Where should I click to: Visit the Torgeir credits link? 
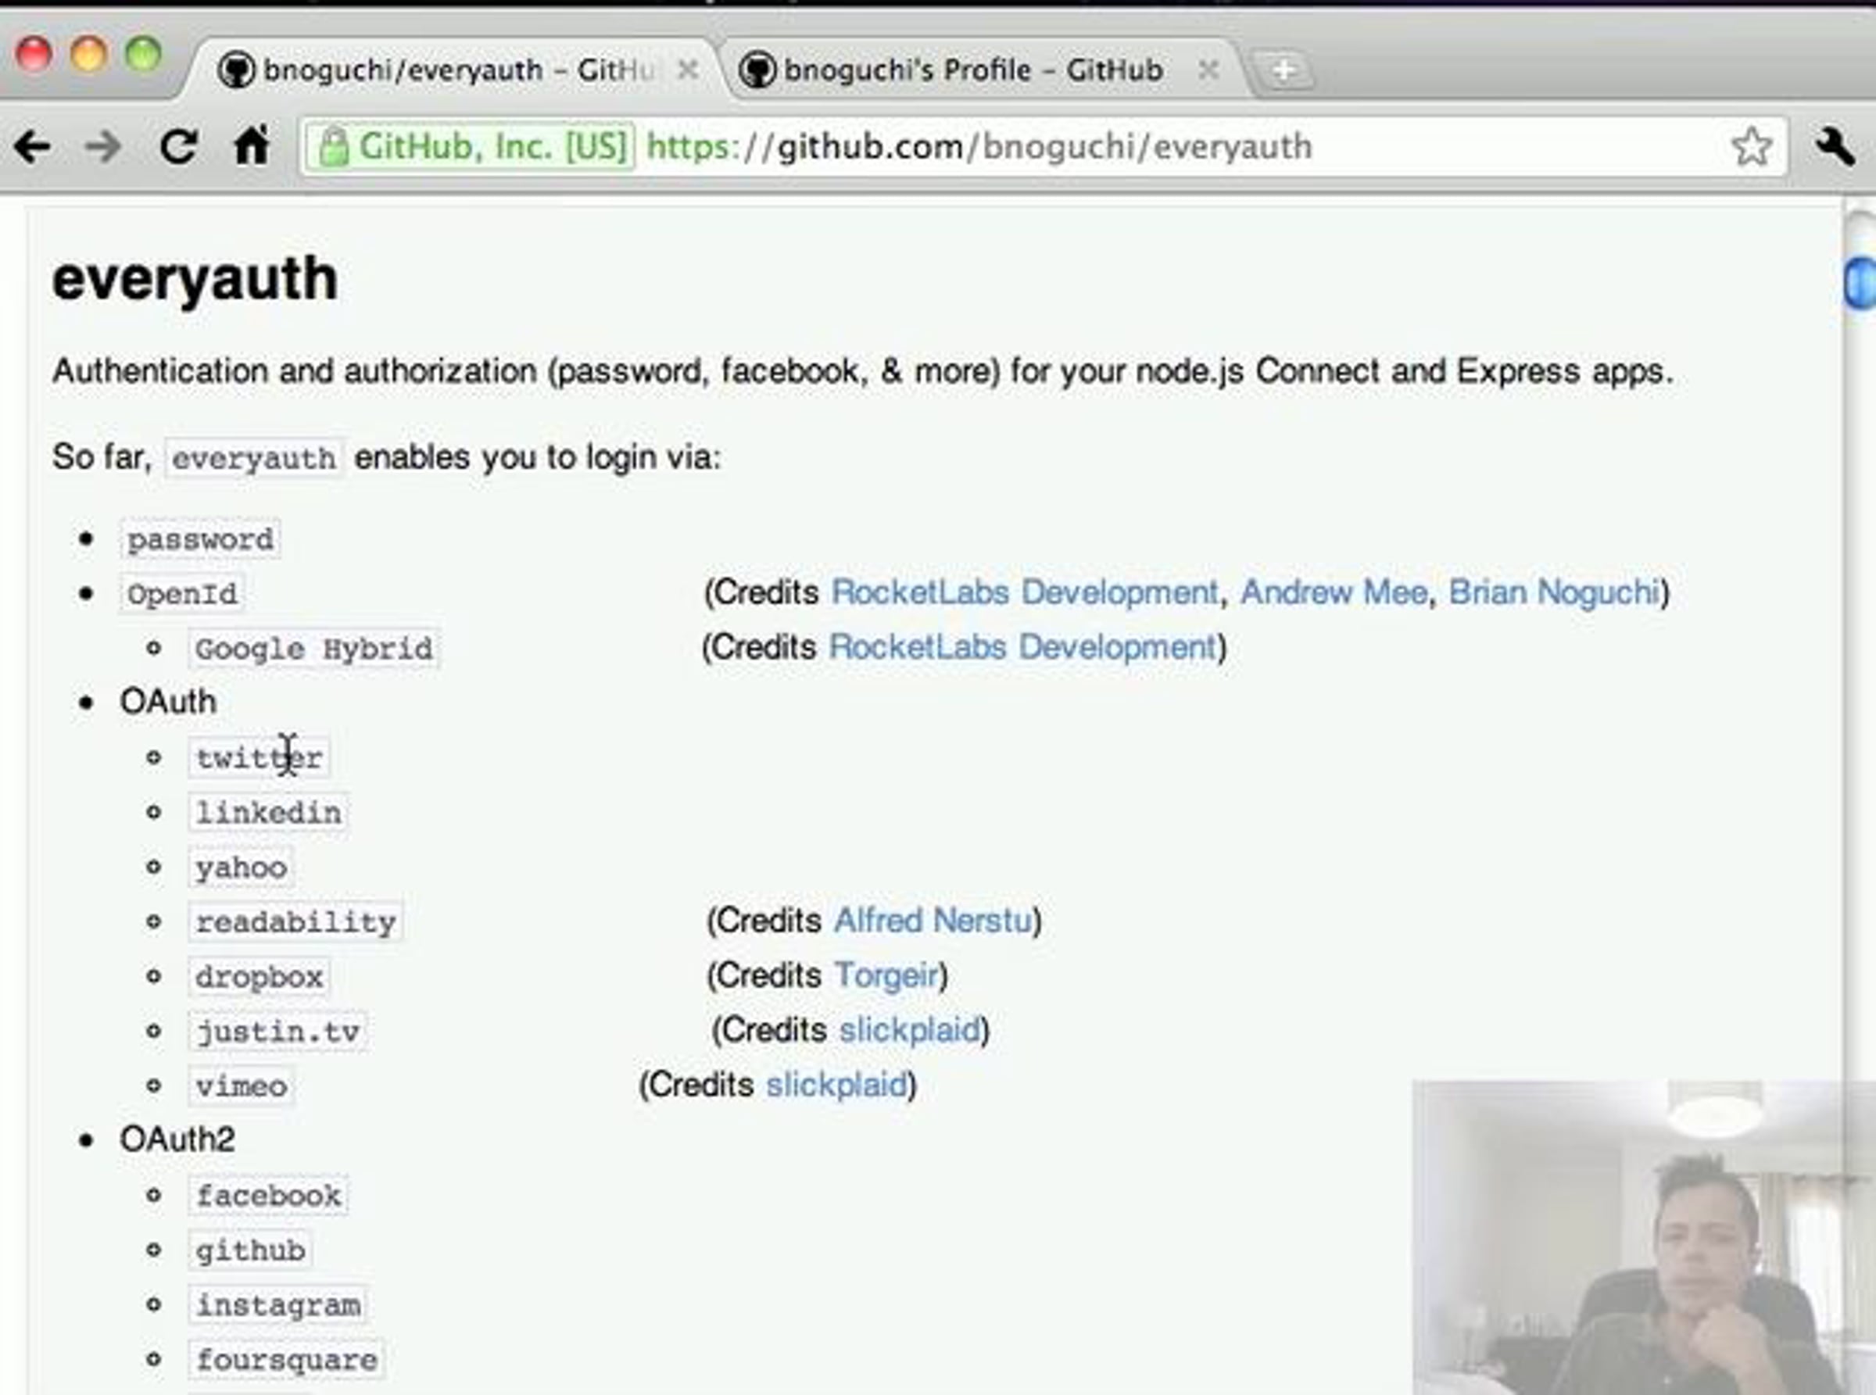pos(886,975)
